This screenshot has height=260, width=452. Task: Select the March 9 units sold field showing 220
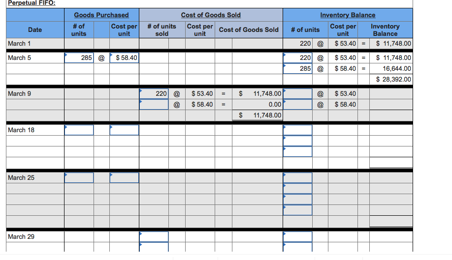154,94
